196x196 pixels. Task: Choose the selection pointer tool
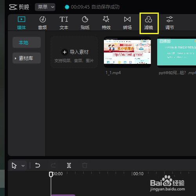tap(14, 166)
